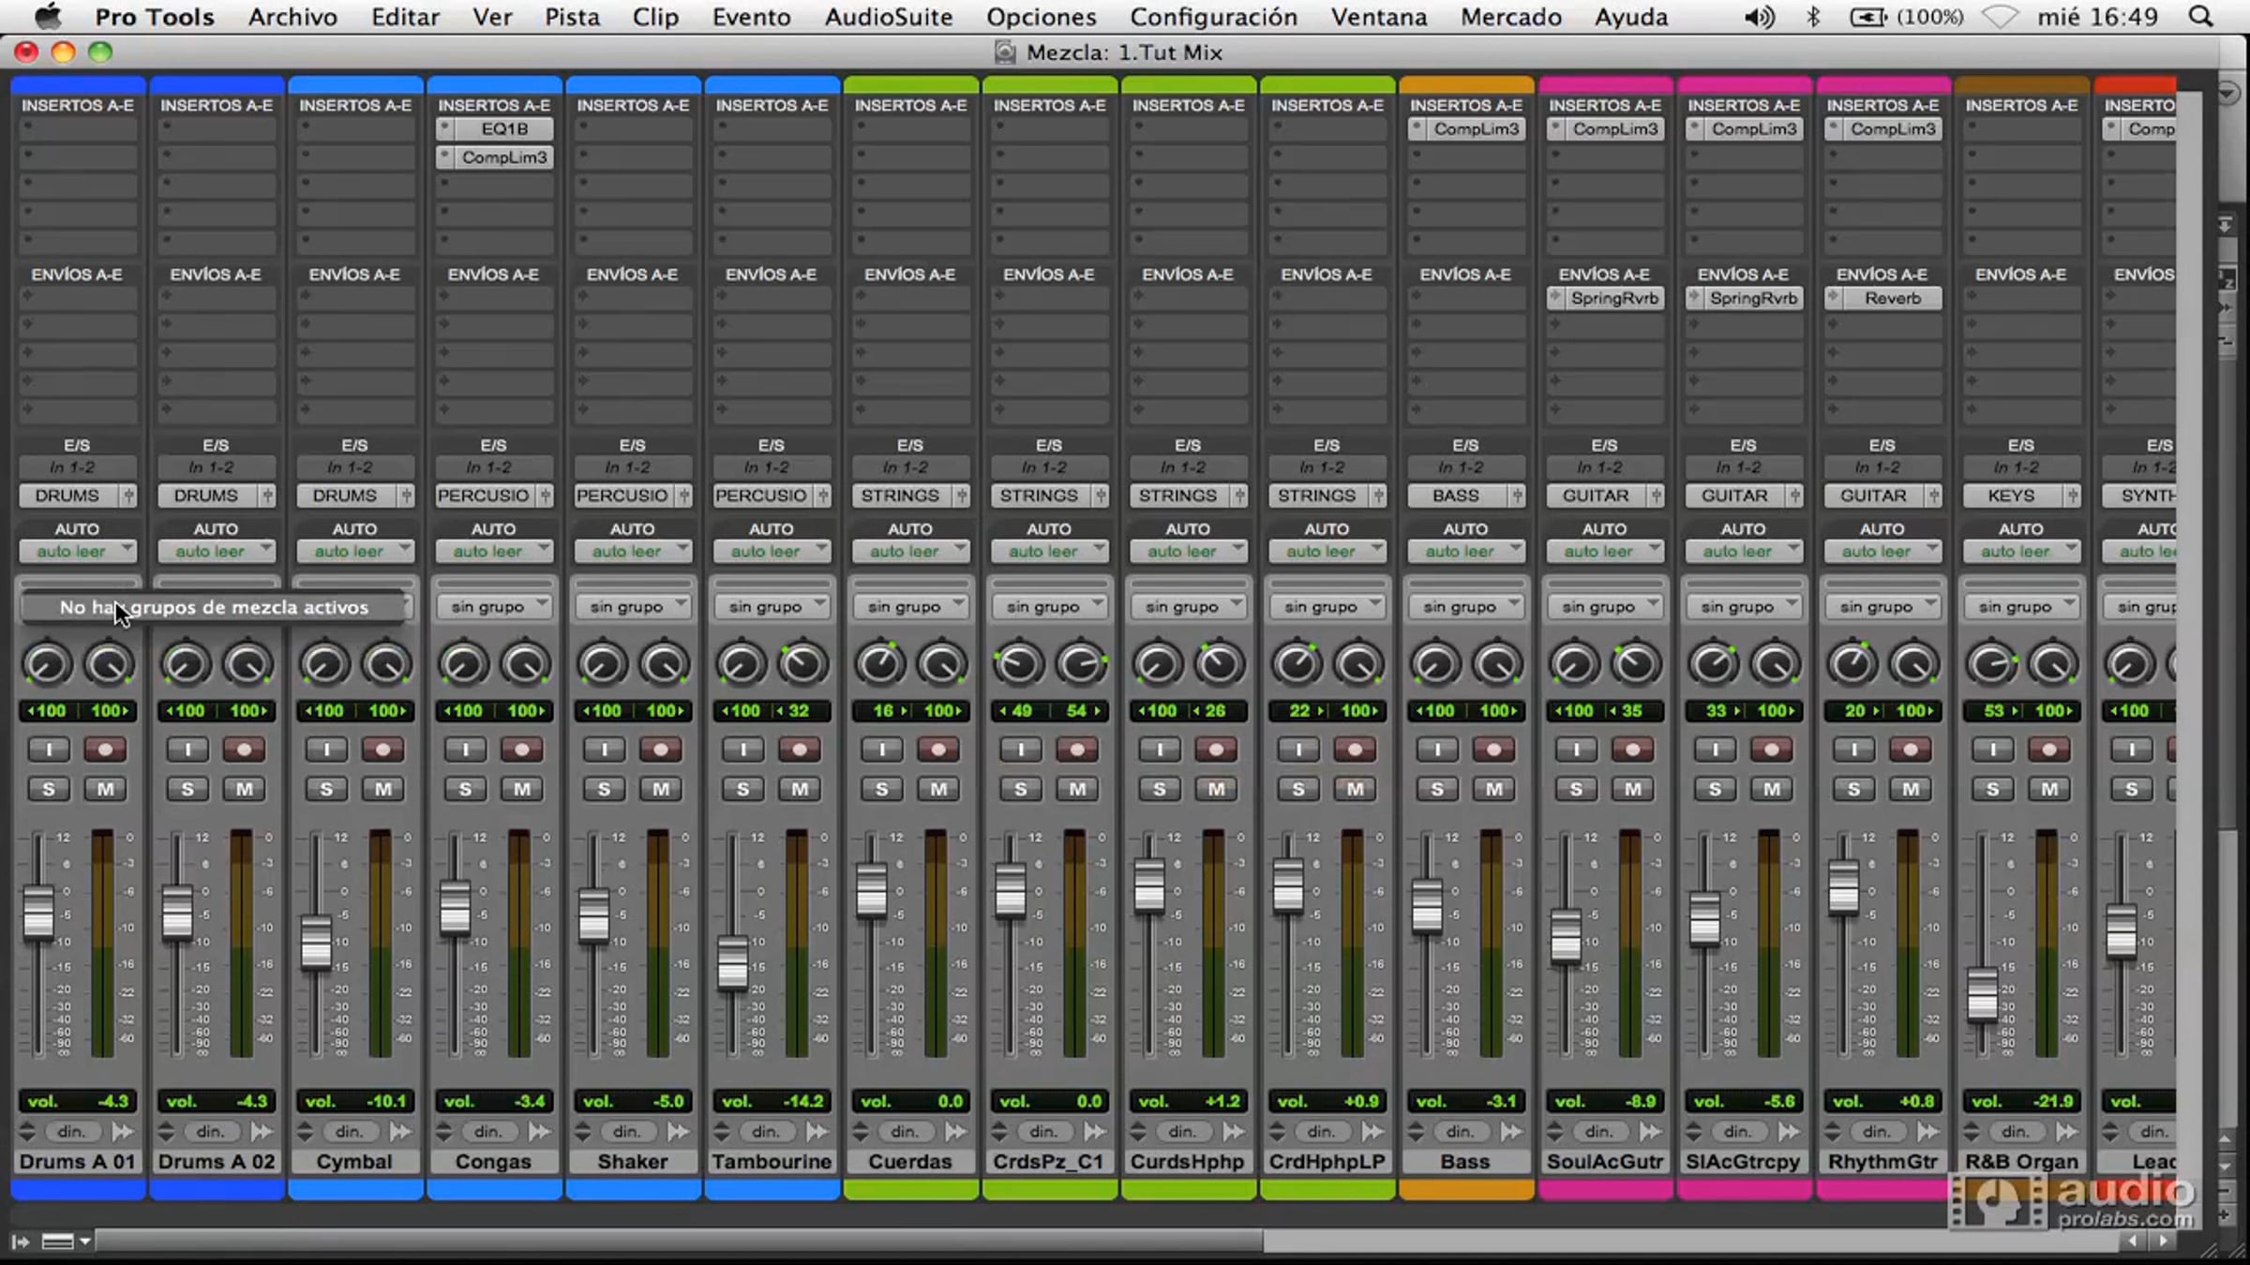Click the Bluetooth icon in menu bar
The width and height of the screenshot is (2250, 1265).
[1813, 17]
